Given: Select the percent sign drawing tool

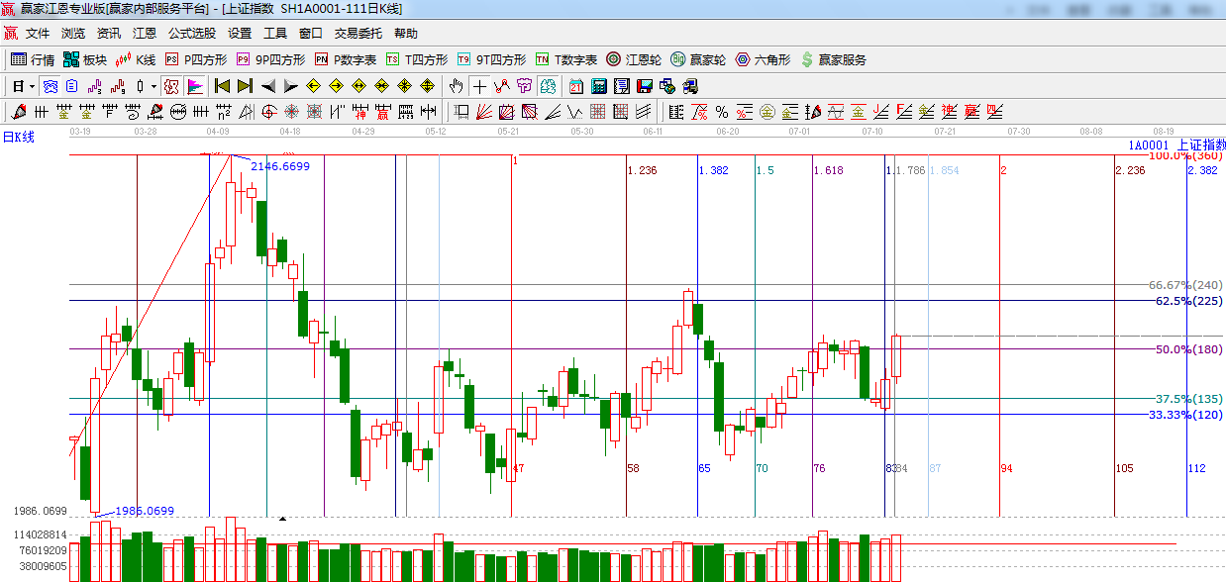Looking at the screenshot, I should tap(722, 112).
